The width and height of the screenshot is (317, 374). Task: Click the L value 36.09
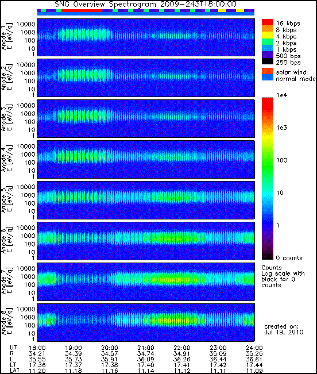pos(146,359)
